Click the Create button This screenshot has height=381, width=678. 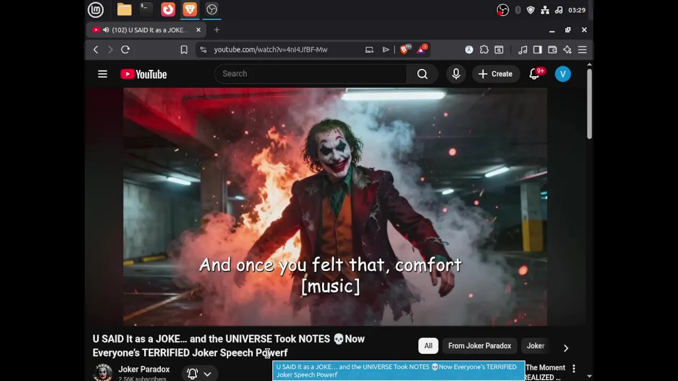coord(496,74)
